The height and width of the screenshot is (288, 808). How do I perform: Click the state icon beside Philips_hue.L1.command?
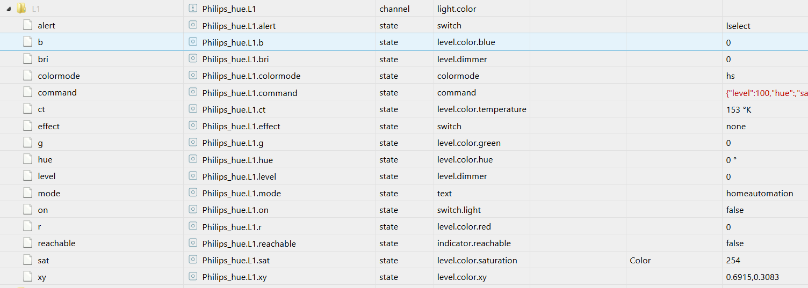point(193,92)
